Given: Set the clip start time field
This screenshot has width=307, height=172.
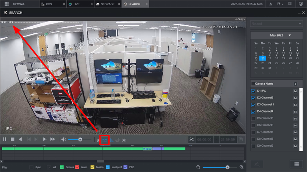Looking at the screenshot, I should click(205, 139).
